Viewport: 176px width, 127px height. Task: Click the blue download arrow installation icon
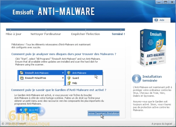[136, 78]
